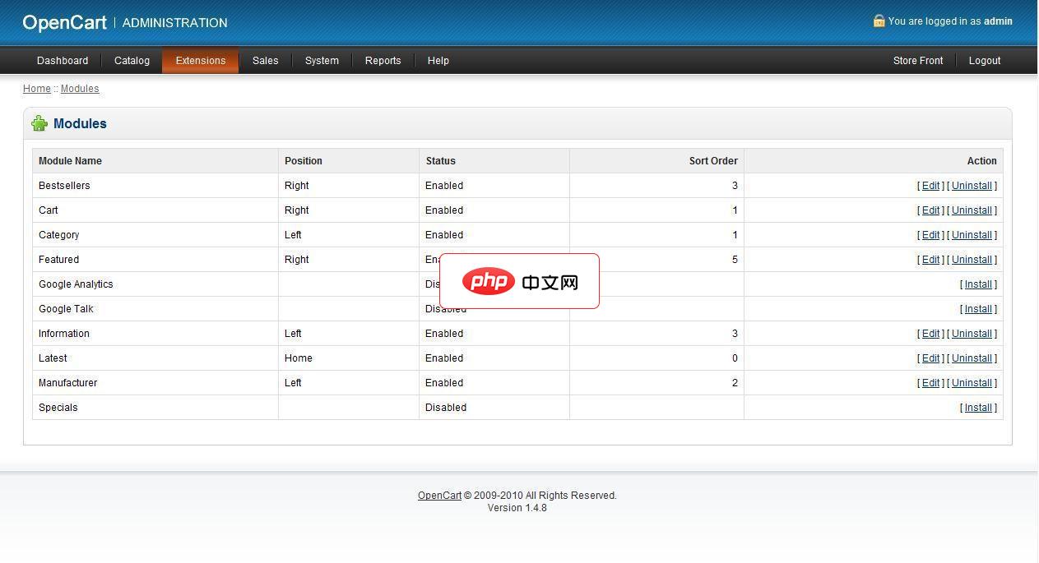Install the Google Talk module
The width and height of the screenshot is (1039, 563).
click(x=977, y=308)
